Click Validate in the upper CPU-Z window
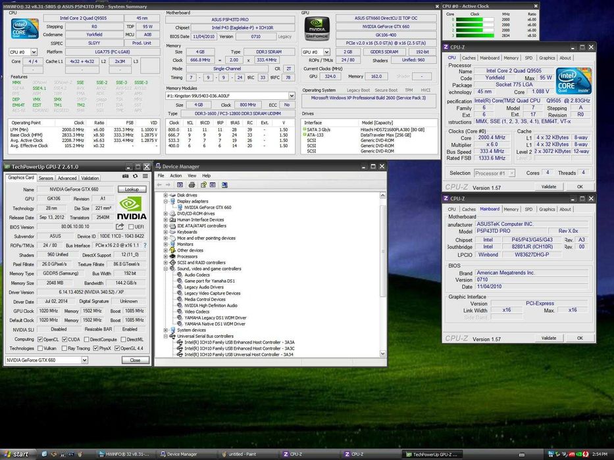Screen dimensions: 614x460 [549, 187]
